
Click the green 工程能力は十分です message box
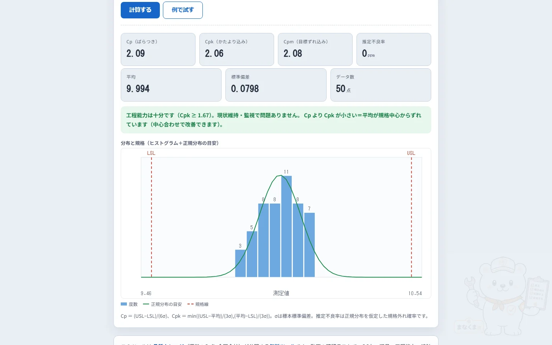point(276,120)
